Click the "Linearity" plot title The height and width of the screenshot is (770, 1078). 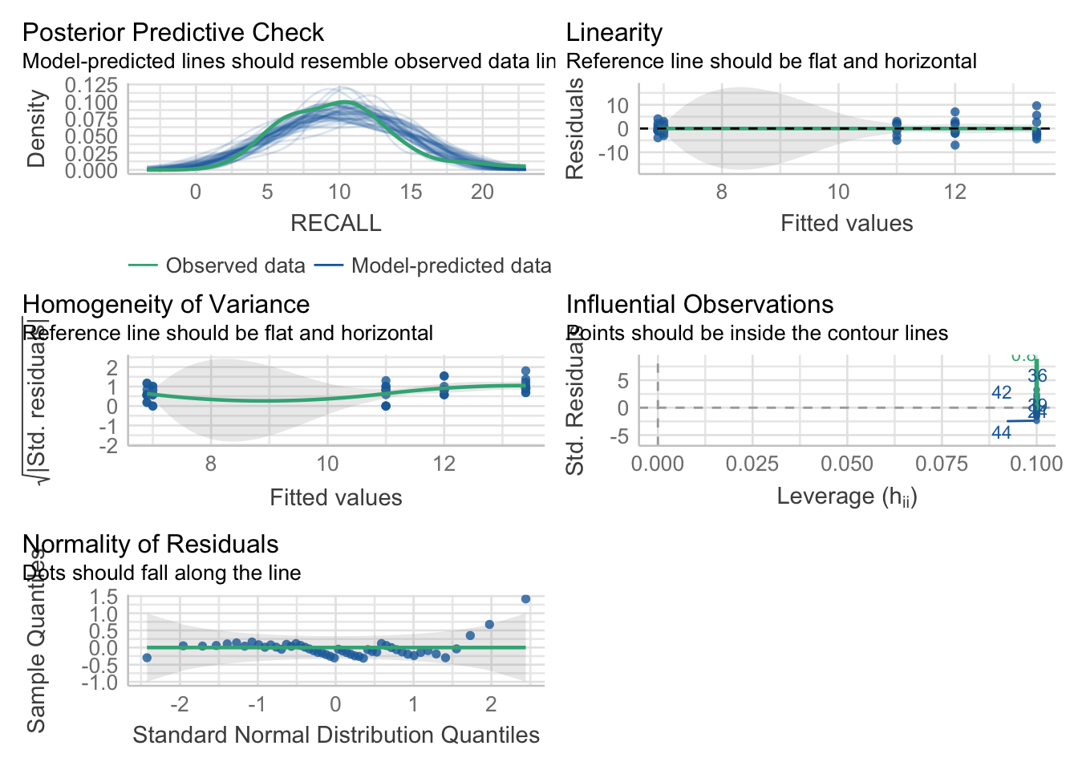(x=614, y=33)
